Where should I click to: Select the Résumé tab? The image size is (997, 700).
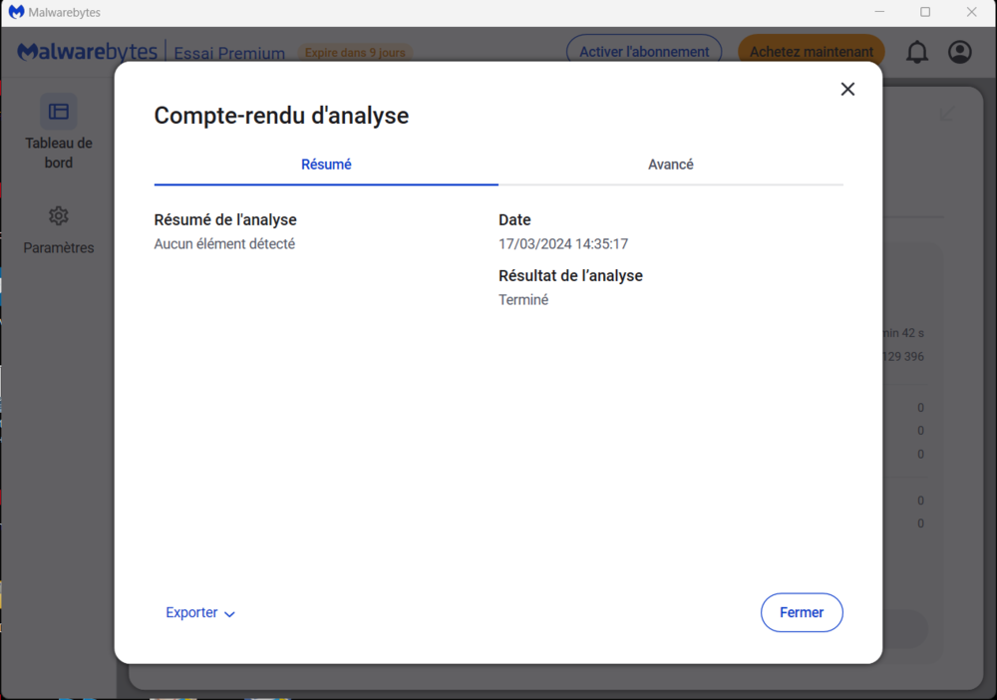click(x=326, y=165)
